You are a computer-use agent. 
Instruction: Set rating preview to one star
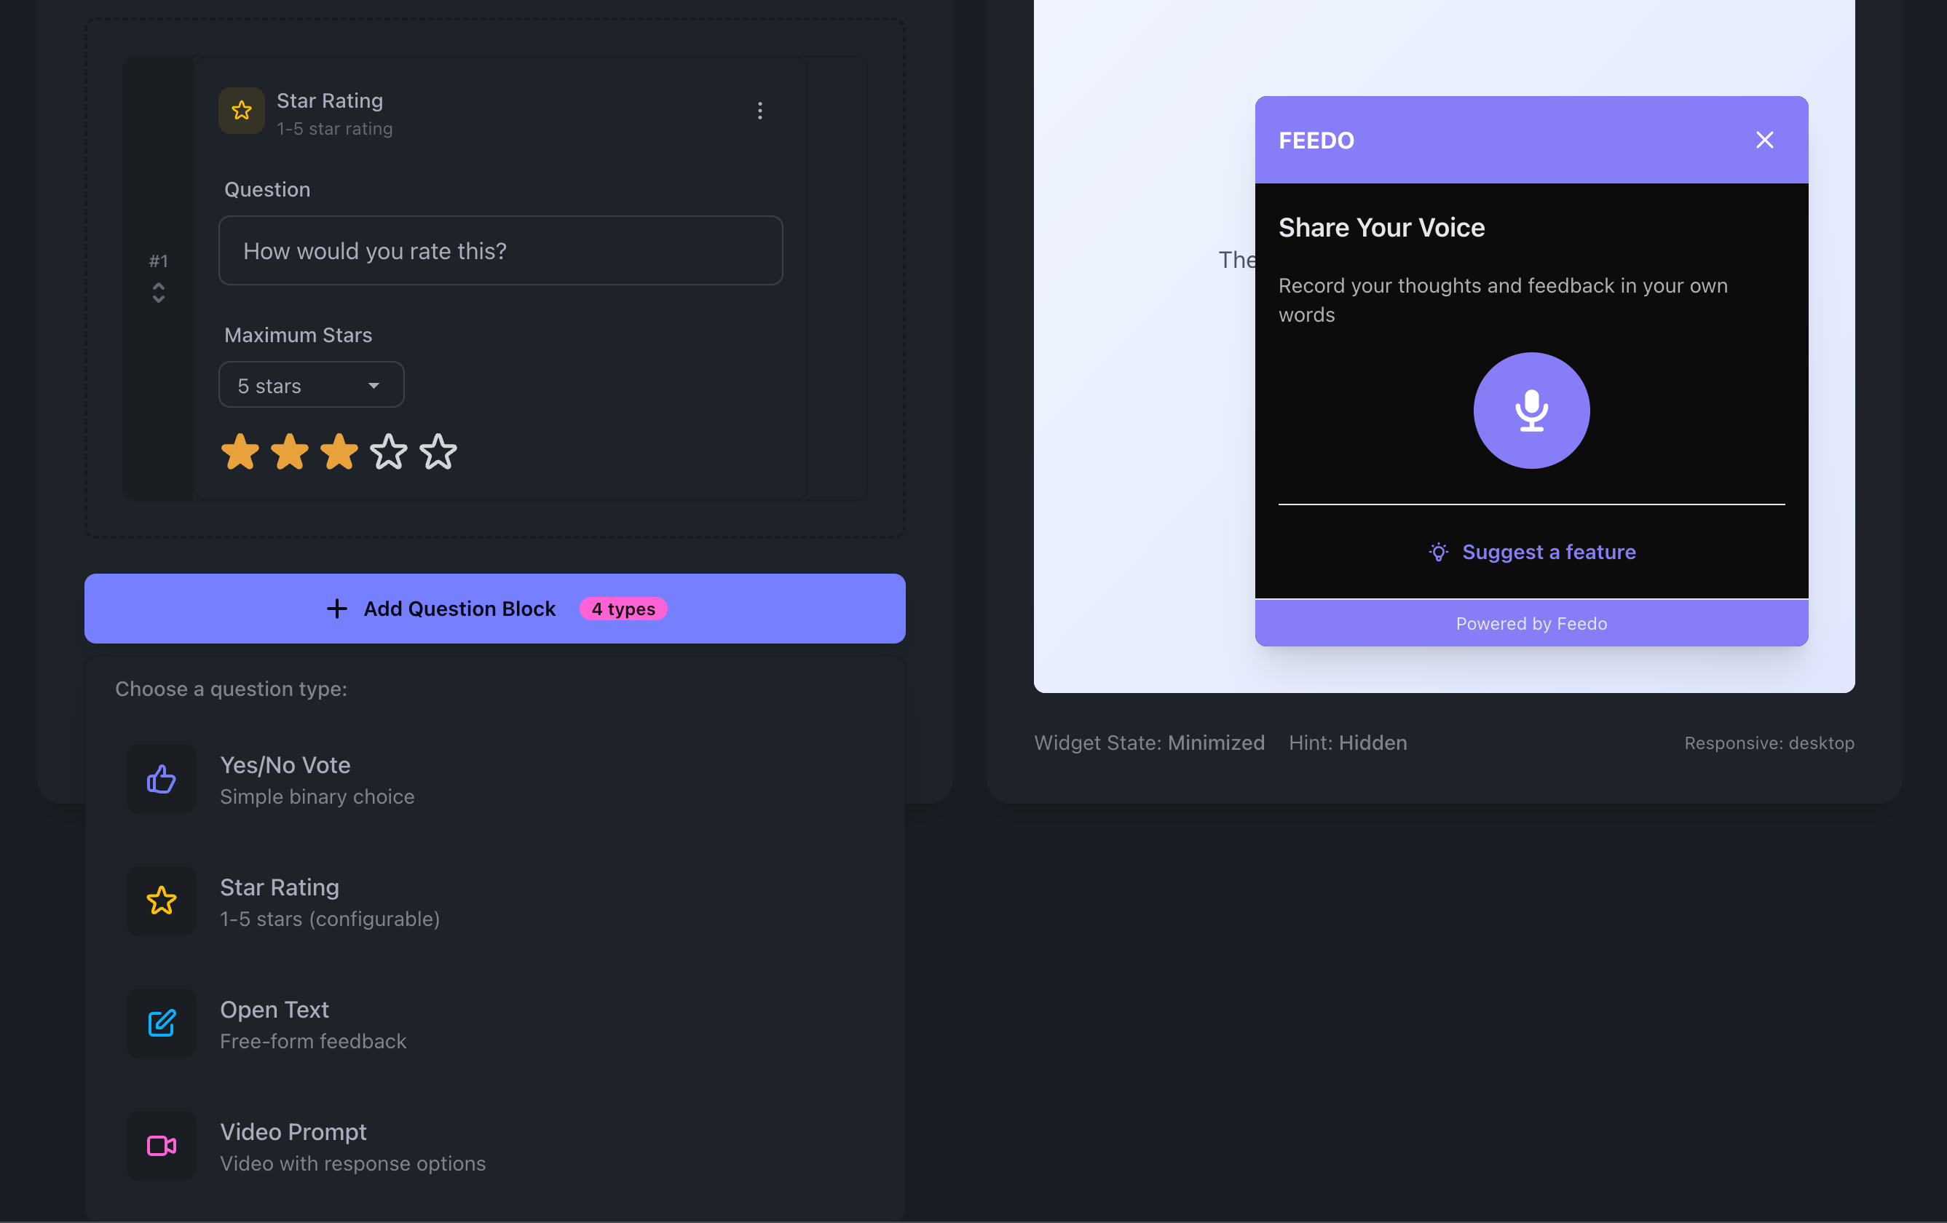tap(240, 452)
